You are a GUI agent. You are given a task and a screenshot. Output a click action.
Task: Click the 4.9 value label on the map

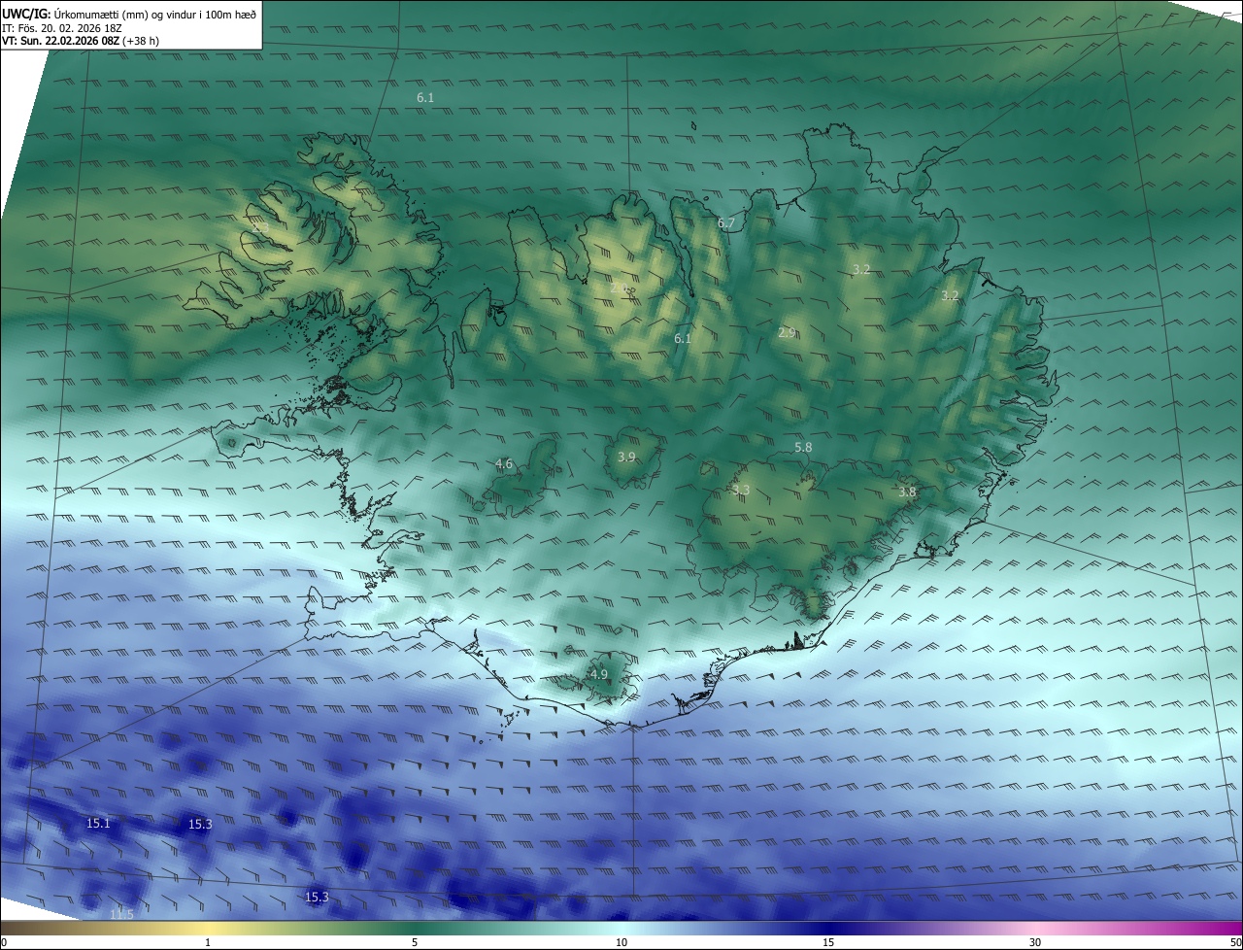599,674
